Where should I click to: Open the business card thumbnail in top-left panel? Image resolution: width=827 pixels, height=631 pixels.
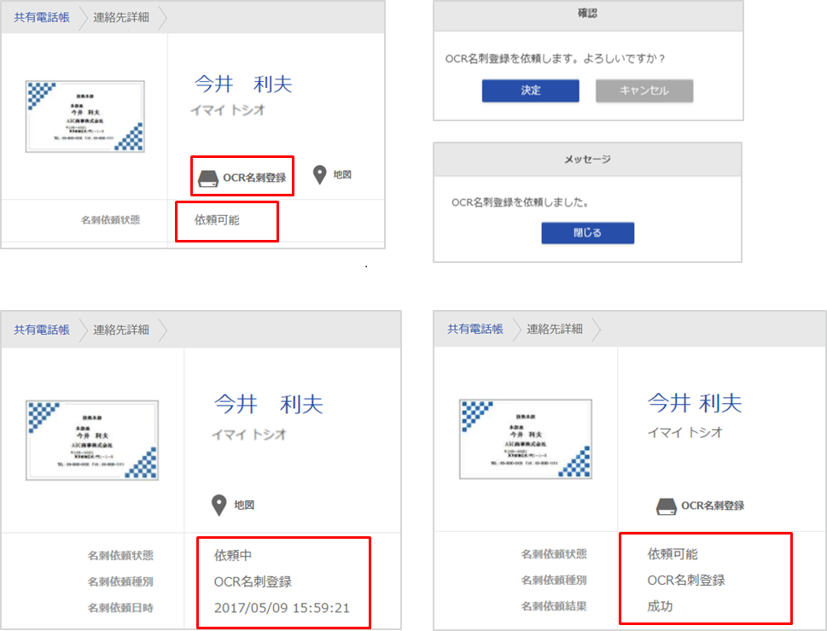coord(84,117)
